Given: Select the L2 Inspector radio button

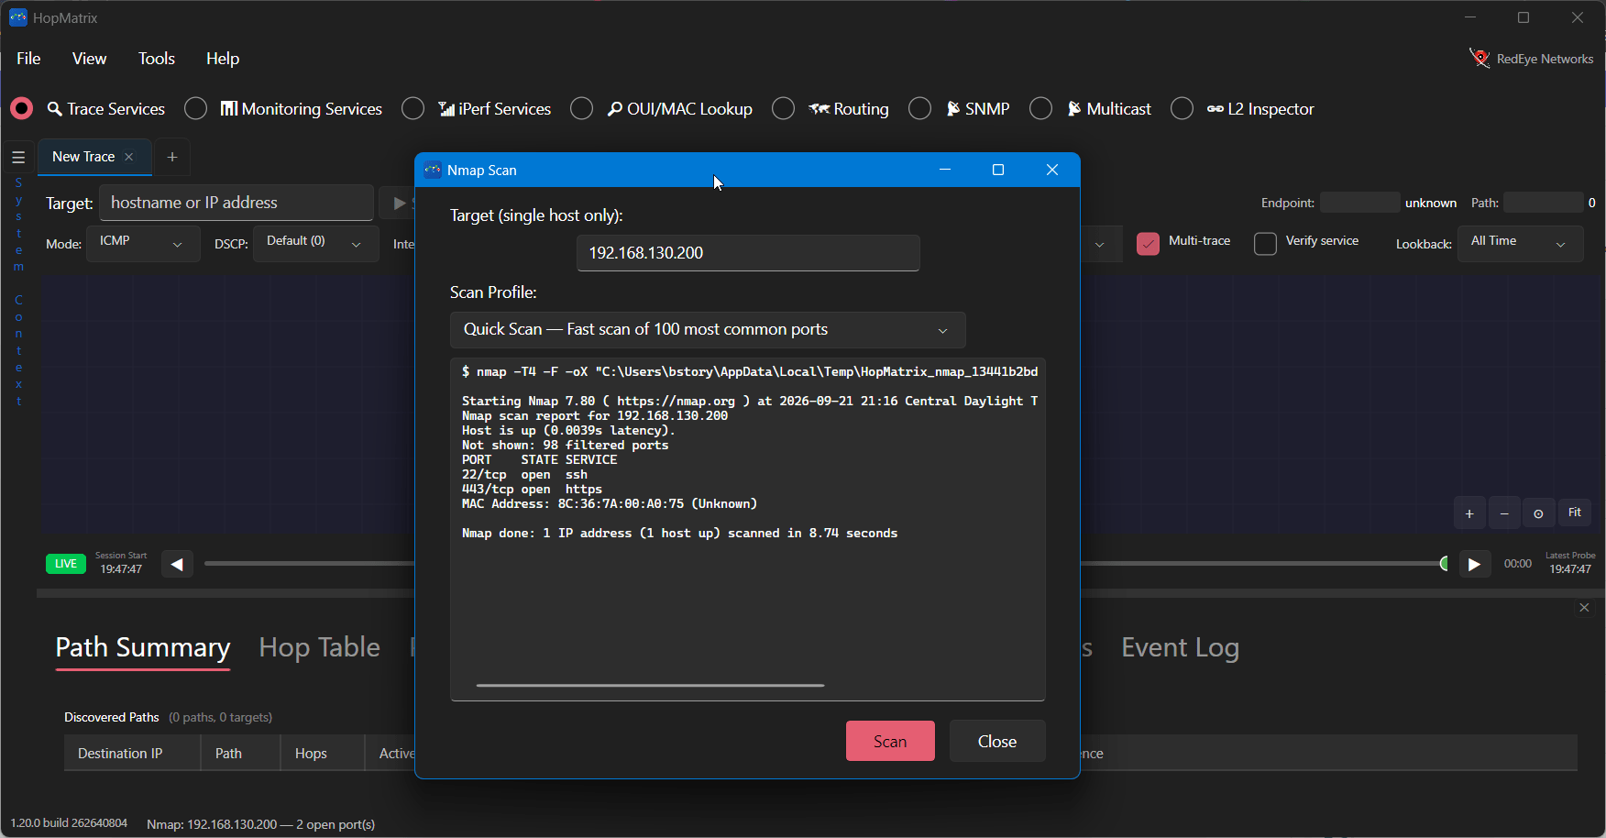Looking at the screenshot, I should coord(1182,109).
